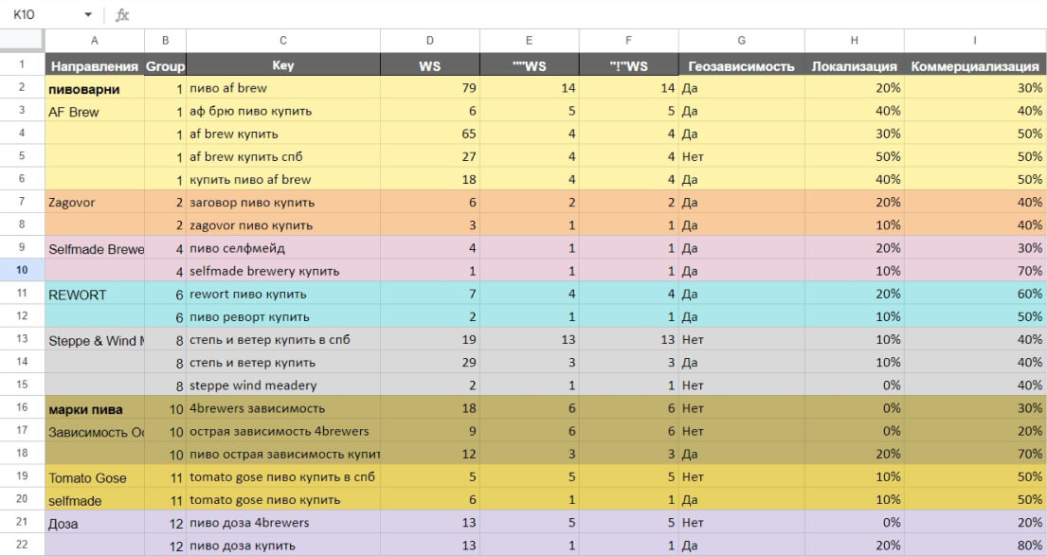Select all cells via corner box
Viewport: 1047px width, 556px height.
[x=22, y=41]
